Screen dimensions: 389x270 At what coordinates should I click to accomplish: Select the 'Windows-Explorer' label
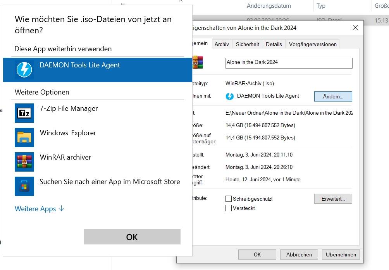point(68,132)
